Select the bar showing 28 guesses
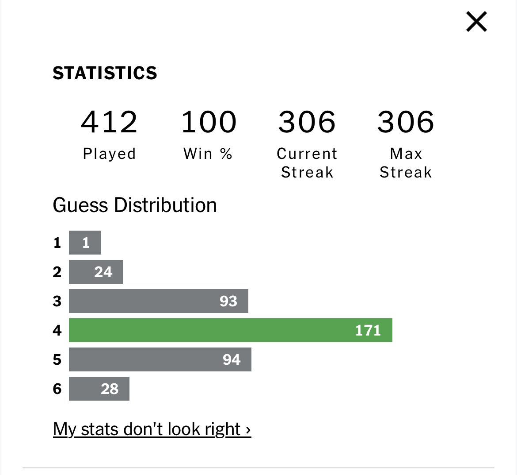The width and height of the screenshot is (517, 475). (99, 389)
